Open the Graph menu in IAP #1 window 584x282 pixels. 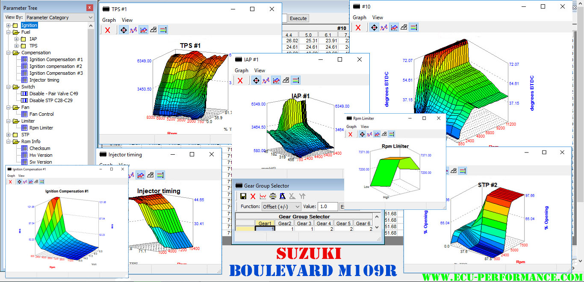click(x=242, y=70)
